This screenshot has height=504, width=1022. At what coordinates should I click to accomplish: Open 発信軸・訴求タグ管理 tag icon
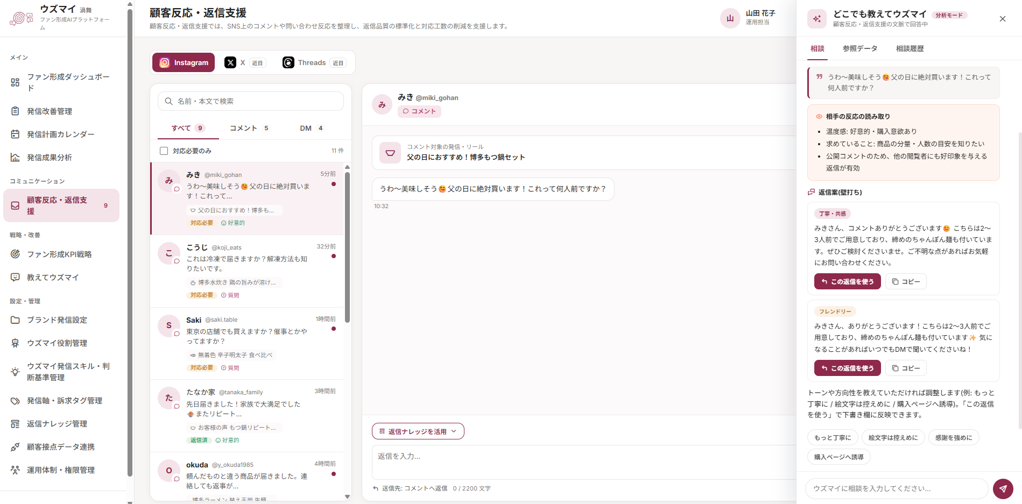(15, 401)
